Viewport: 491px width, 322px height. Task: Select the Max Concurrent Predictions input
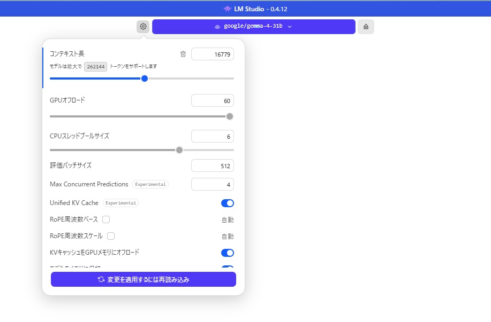coord(213,184)
